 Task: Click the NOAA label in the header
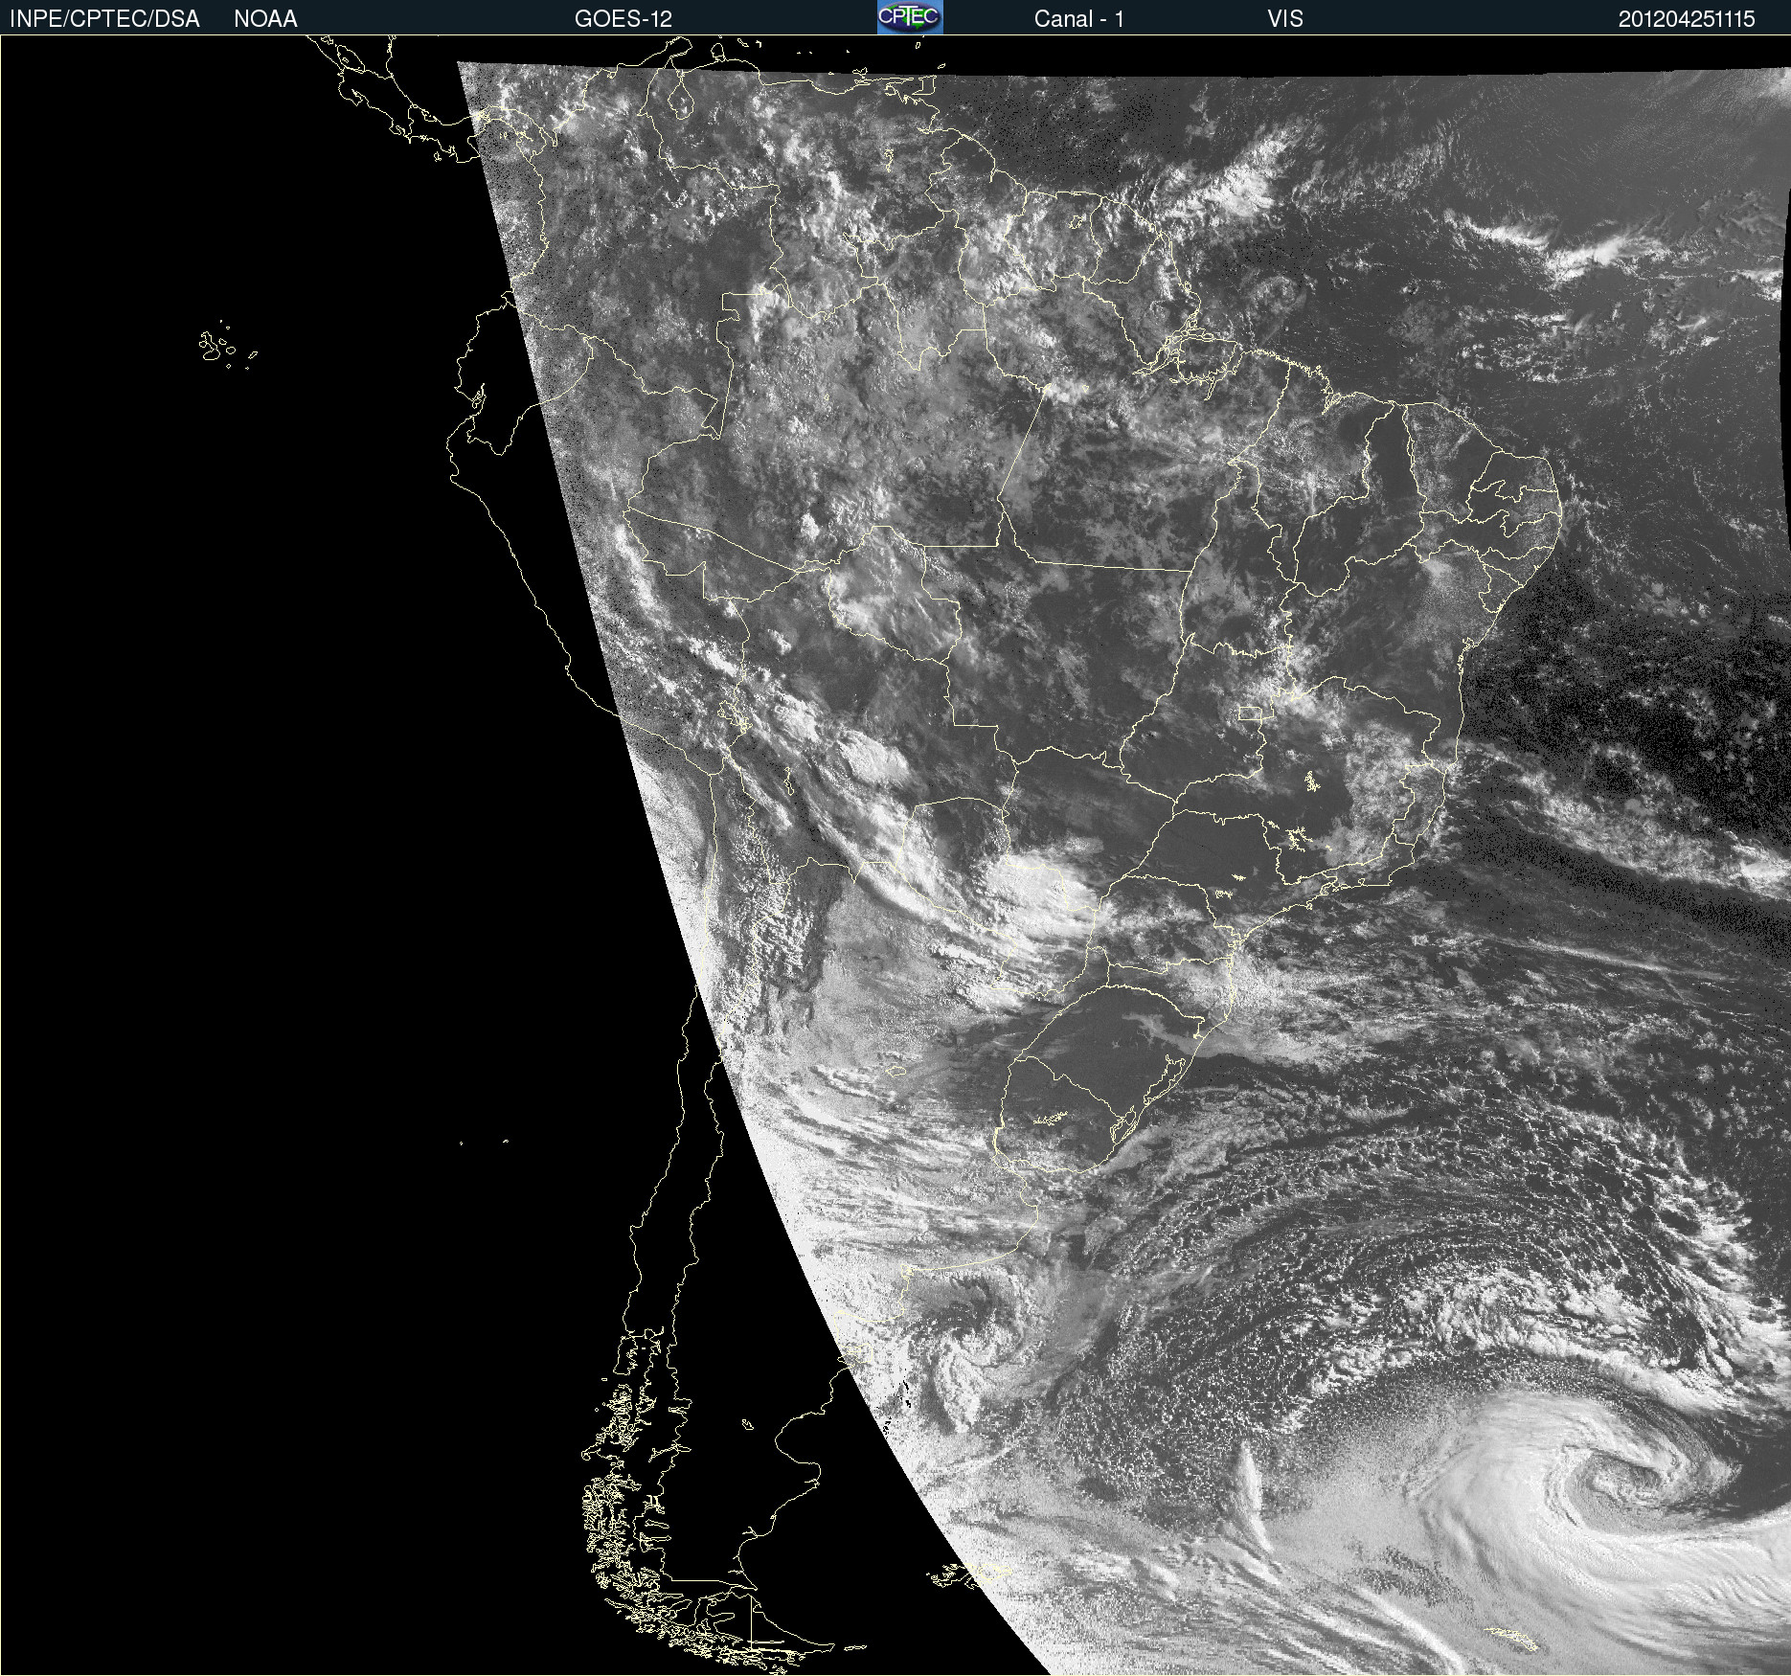(265, 19)
